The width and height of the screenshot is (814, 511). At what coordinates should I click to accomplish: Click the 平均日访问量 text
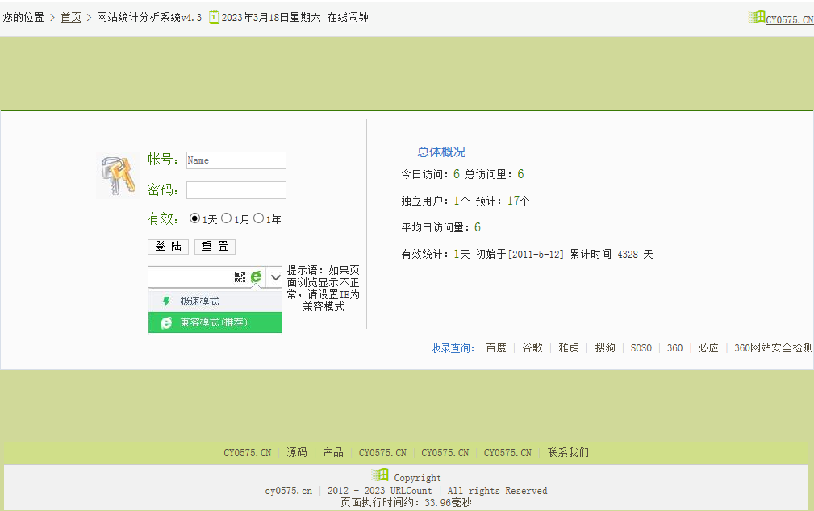coord(440,227)
